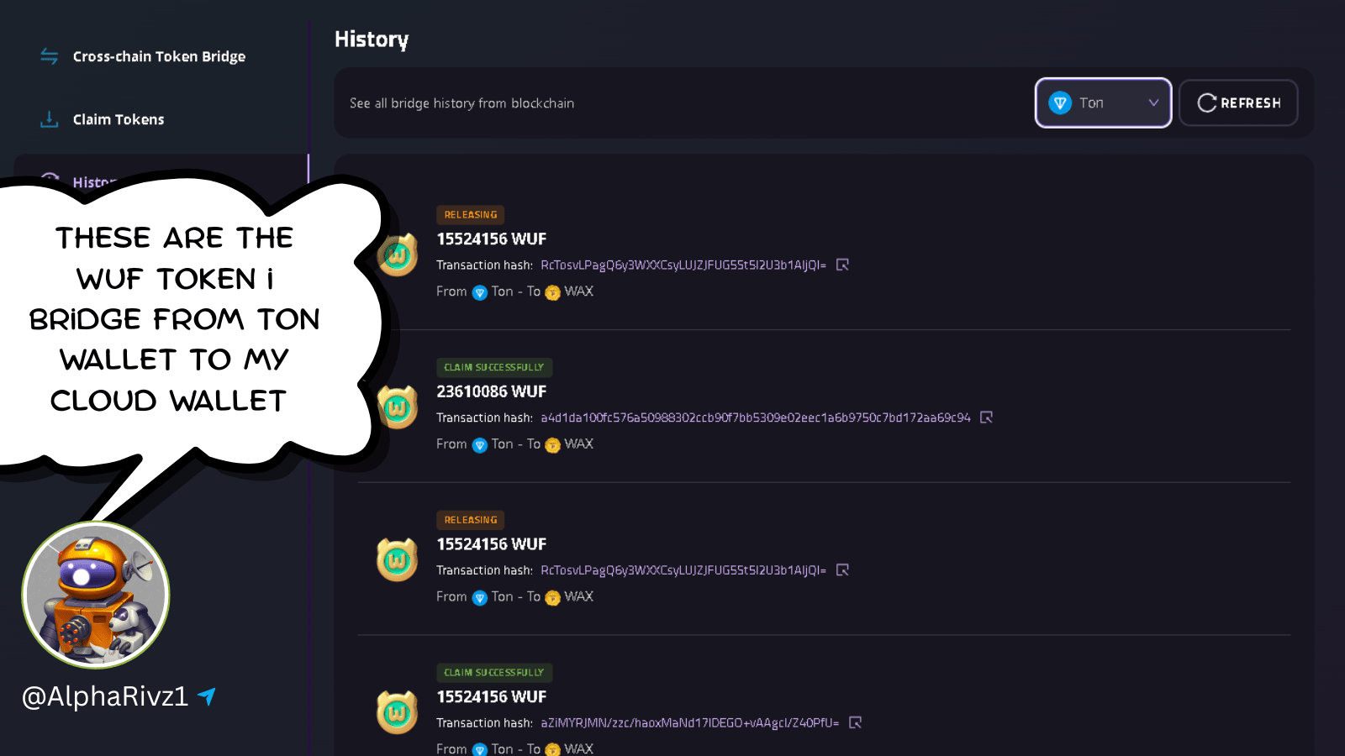The width and height of the screenshot is (1345, 756).
Task: Click the AlphaRivz1 robot avatar
Action: click(x=96, y=595)
